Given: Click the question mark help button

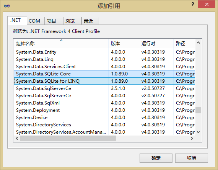Looking at the screenshot, I should [x=193, y=4].
